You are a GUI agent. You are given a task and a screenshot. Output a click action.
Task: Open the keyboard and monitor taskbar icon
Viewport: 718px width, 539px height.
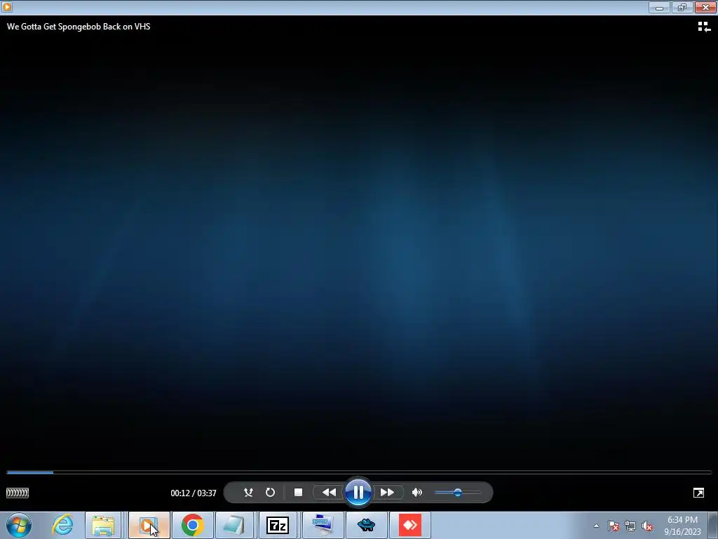click(323, 525)
